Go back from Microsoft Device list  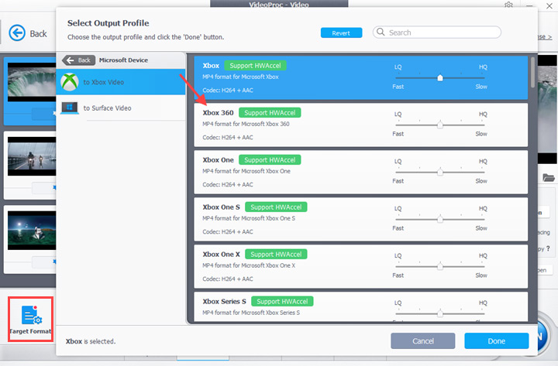pos(78,60)
